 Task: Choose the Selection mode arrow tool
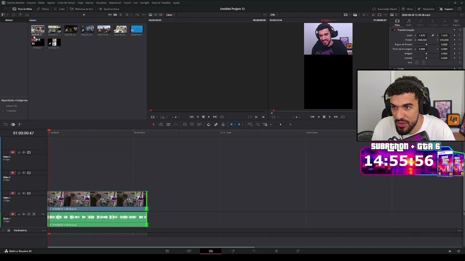tap(153, 125)
